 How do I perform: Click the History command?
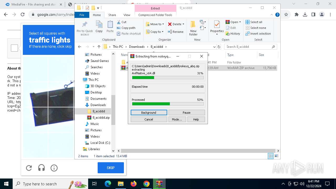coord(233,34)
